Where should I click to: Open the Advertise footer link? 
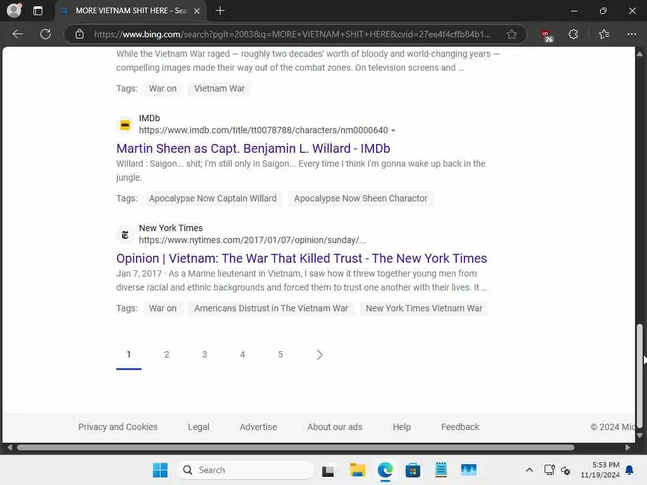tap(258, 428)
